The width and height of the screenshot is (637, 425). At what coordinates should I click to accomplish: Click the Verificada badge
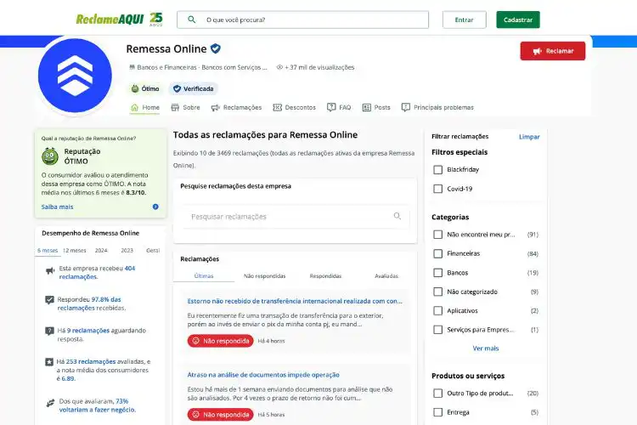click(194, 88)
